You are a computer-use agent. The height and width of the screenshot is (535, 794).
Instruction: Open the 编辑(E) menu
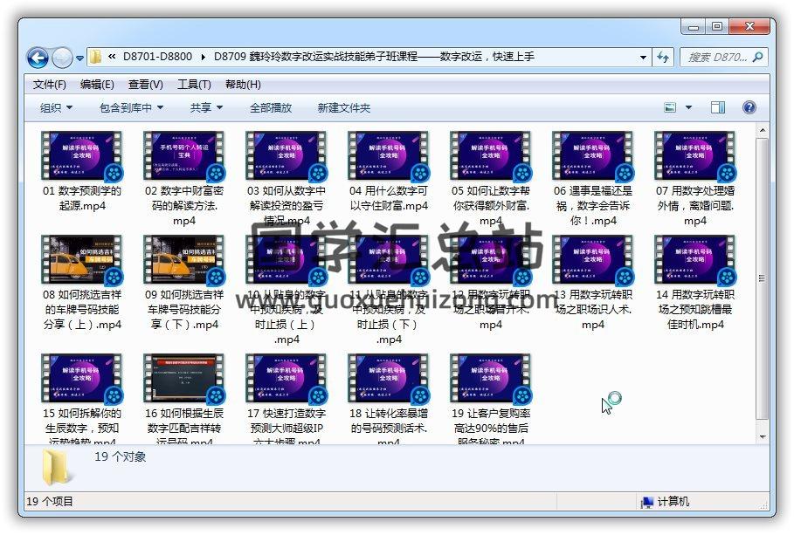(x=97, y=85)
